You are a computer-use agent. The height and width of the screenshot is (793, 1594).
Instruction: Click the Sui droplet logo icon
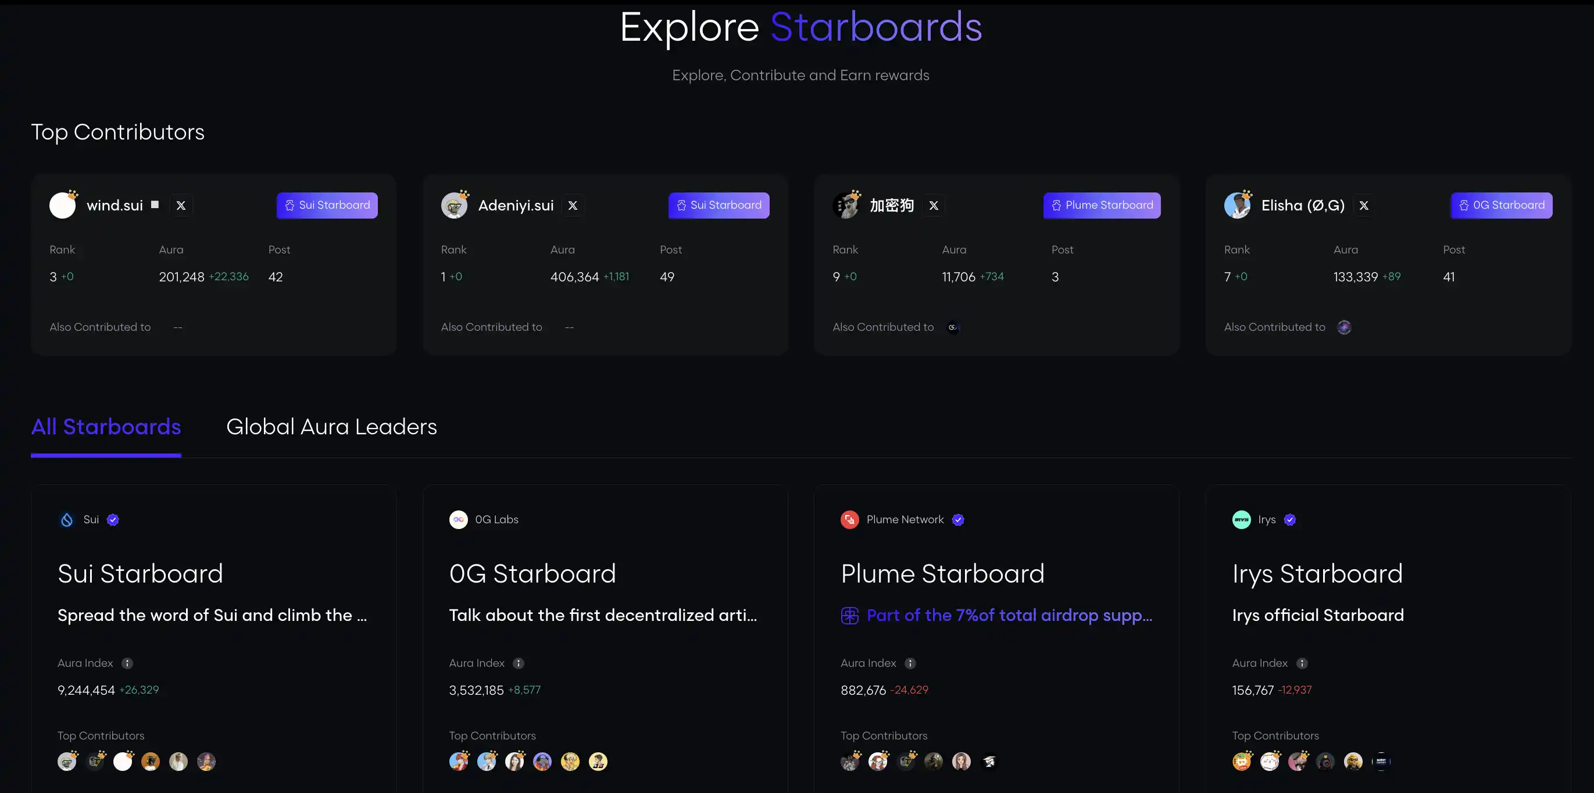67,520
